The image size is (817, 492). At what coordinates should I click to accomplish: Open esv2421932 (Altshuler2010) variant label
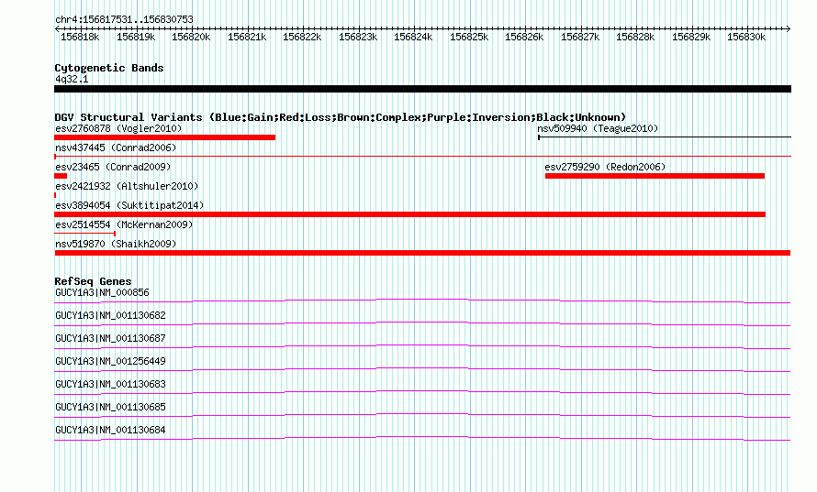pyautogui.click(x=127, y=186)
